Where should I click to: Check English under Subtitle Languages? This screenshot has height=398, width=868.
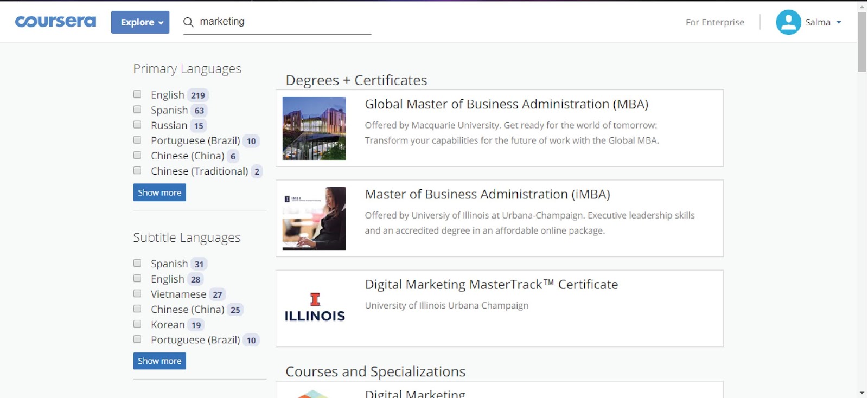click(137, 278)
